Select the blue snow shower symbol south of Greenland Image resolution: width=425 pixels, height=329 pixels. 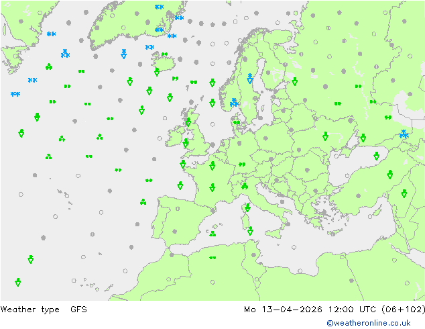click(x=65, y=54)
